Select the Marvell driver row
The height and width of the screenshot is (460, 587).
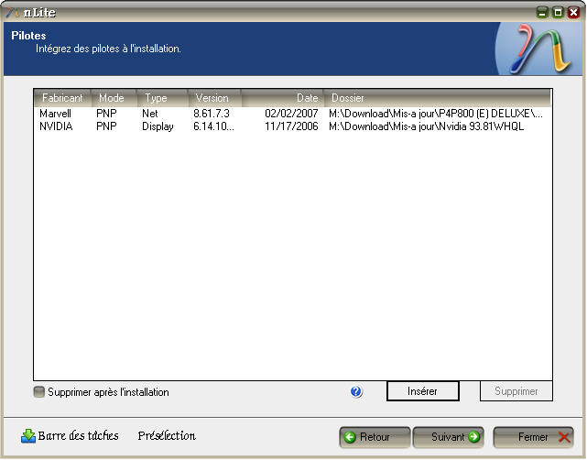[x=292, y=114]
